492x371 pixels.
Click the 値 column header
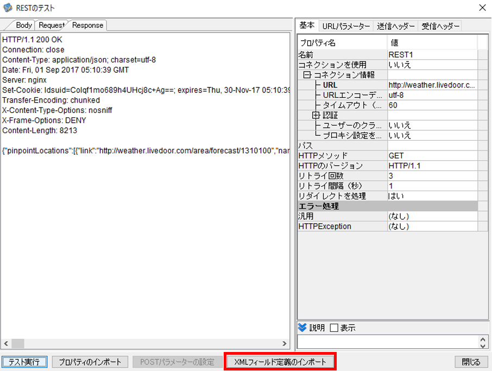432,42
